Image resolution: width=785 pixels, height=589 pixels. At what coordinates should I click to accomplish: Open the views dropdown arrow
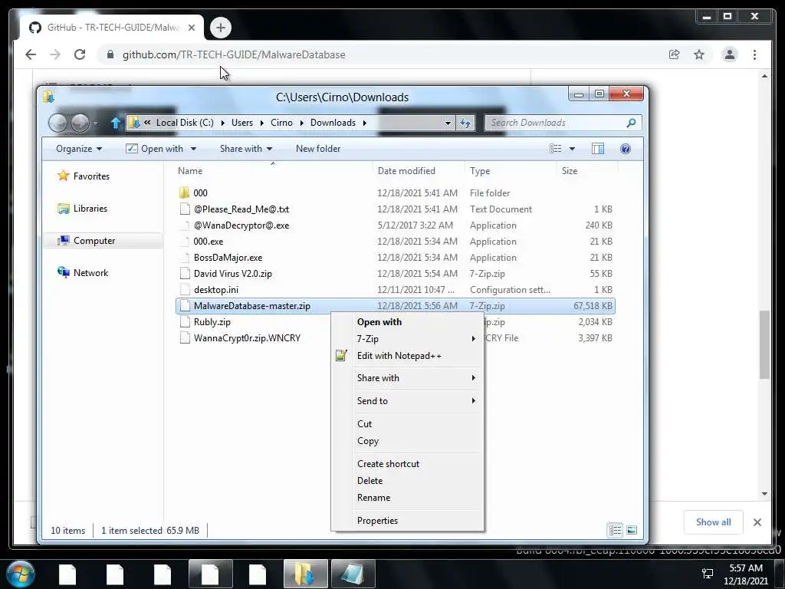point(572,149)
